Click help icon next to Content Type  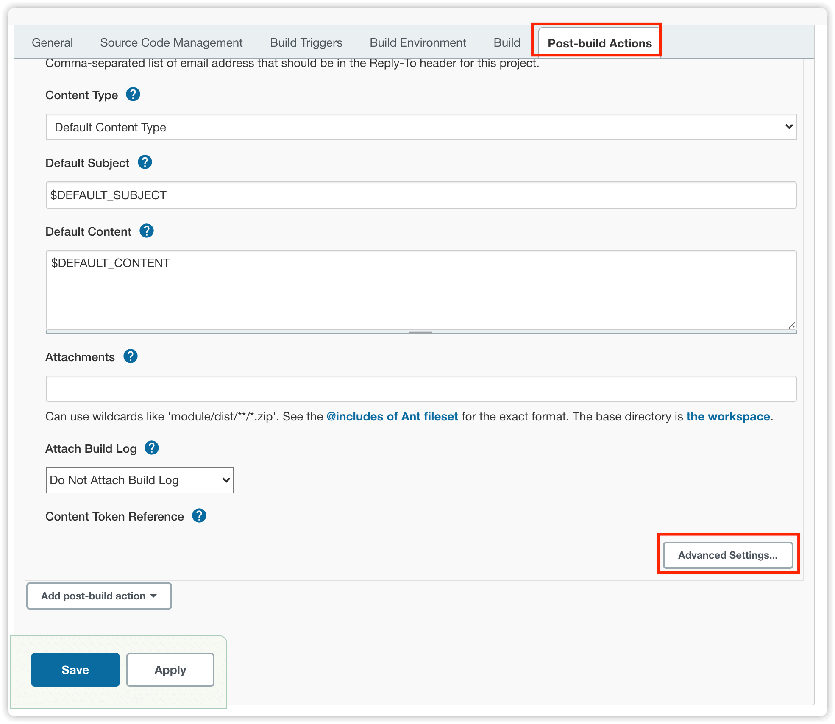point(134,95)
